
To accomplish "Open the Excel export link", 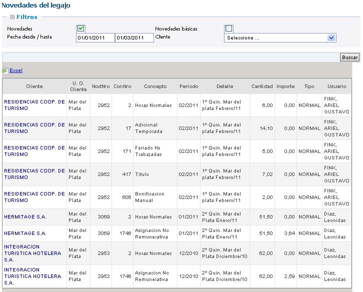I will pos(16,70).
